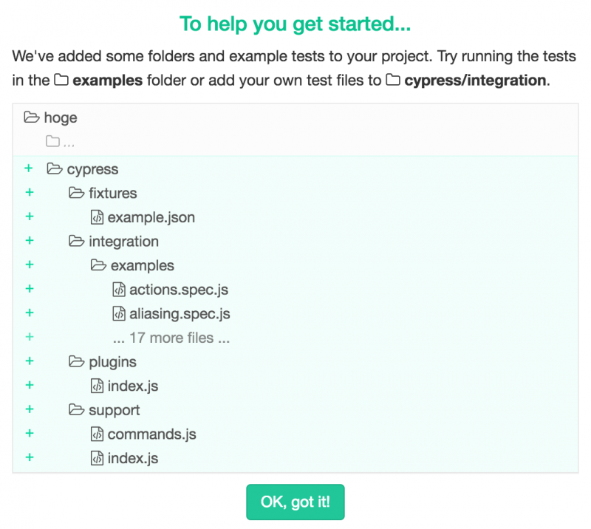The image size is (591, 529).
Task: Select index.js under the plugins folder
Action: [133, 386]
